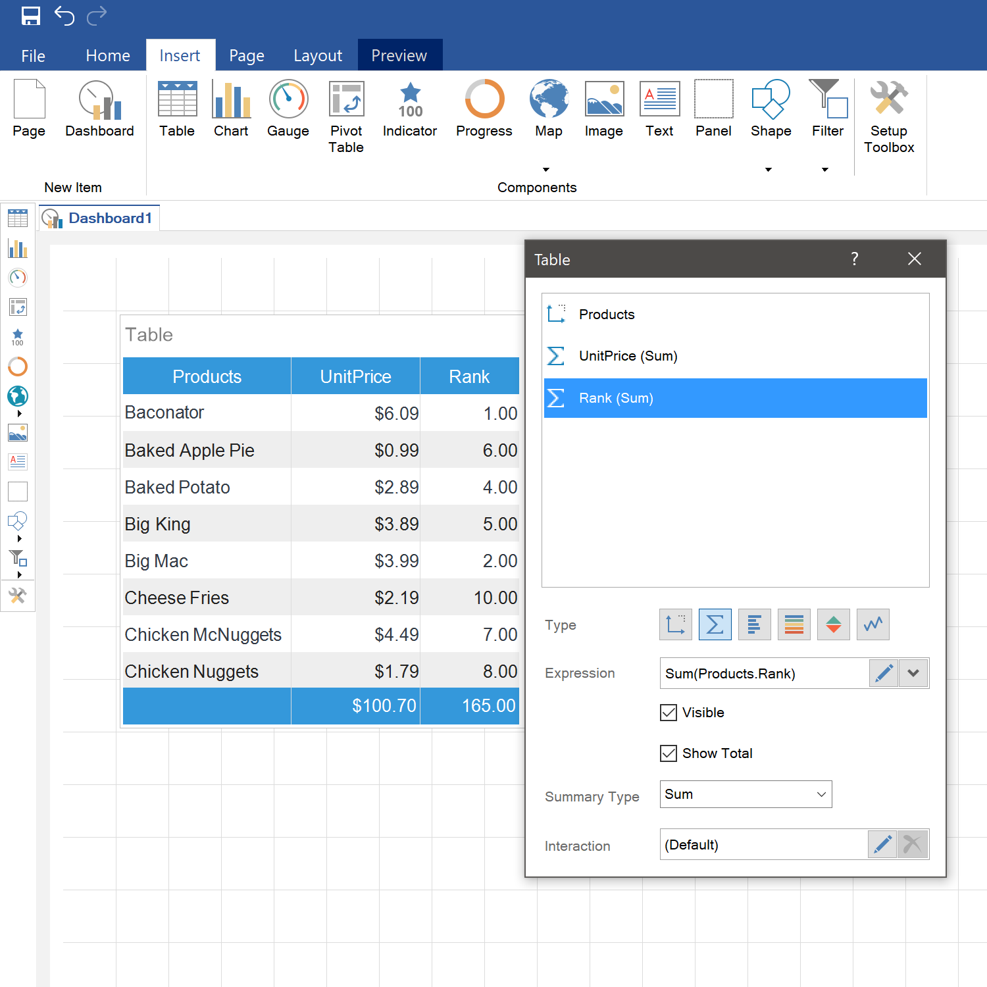Set column type to Measure sigma

[715, 624]
